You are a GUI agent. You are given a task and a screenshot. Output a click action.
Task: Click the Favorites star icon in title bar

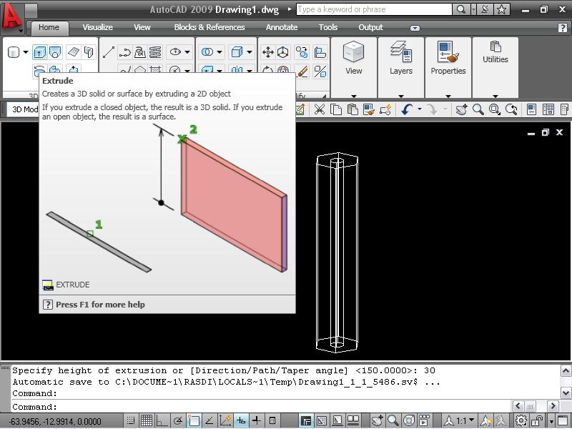point(502,9)
